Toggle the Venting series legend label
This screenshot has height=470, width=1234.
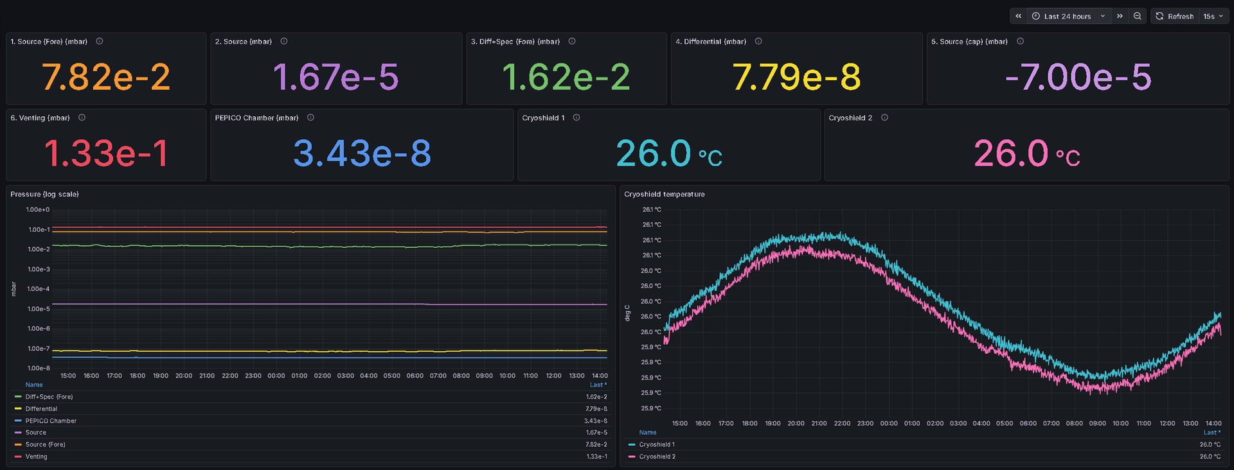point(37,457)
